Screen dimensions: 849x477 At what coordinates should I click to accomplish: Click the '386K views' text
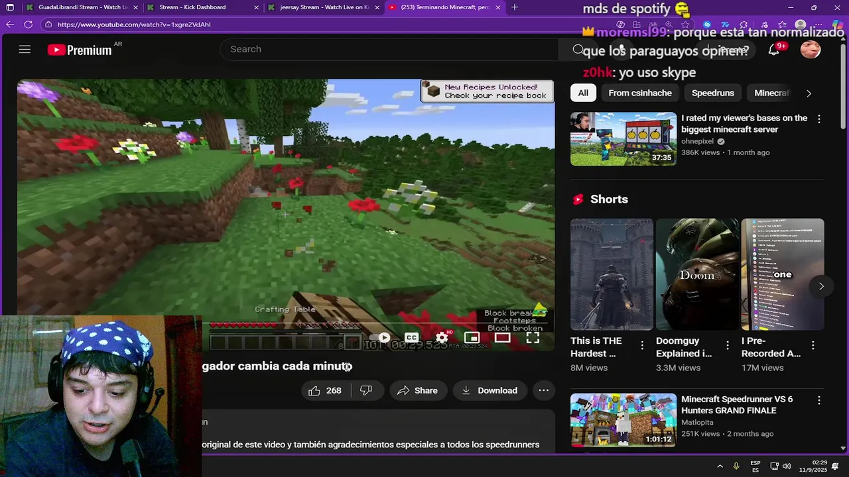700,152
